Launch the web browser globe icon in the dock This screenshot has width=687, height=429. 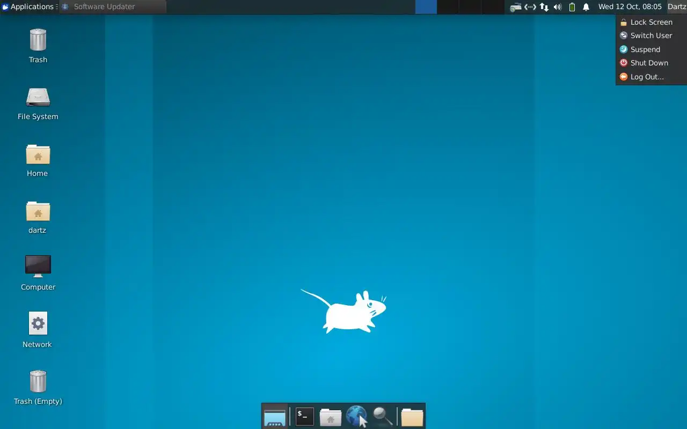[356, 416]
